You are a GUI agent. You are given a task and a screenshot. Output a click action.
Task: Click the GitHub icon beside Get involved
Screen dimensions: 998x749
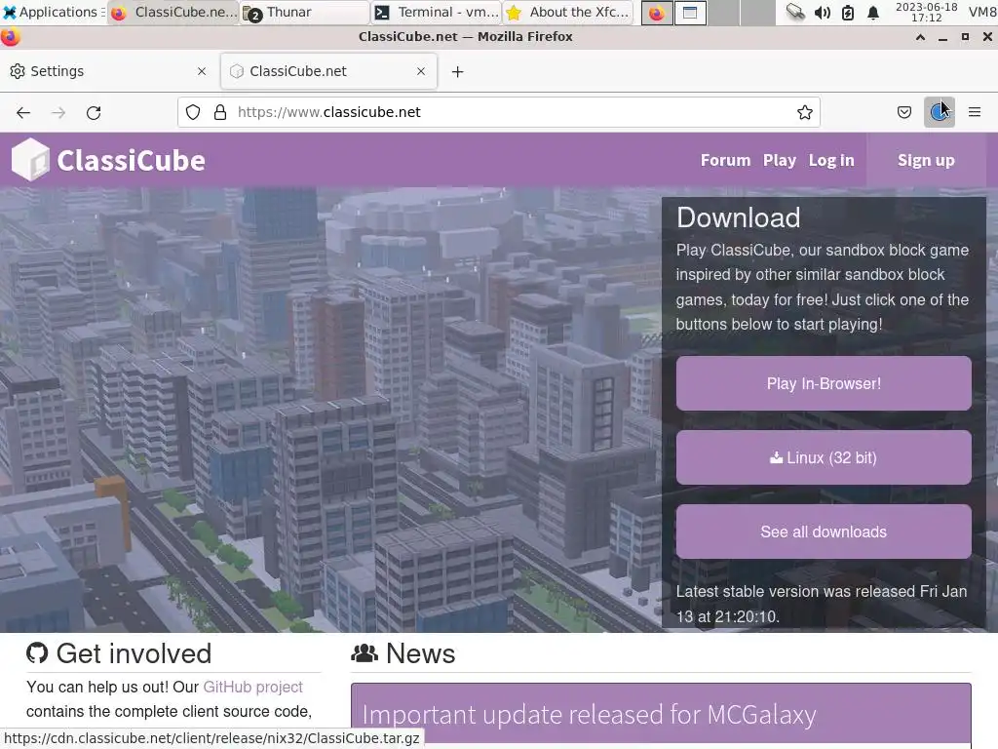[38, 652]
